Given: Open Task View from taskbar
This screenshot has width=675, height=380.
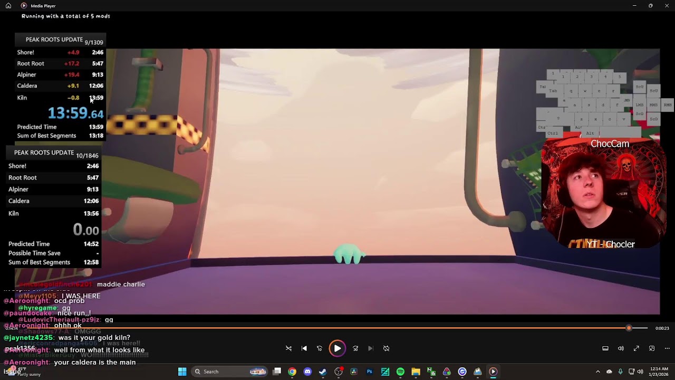Looking at the screenshot, I should point(277,372).
